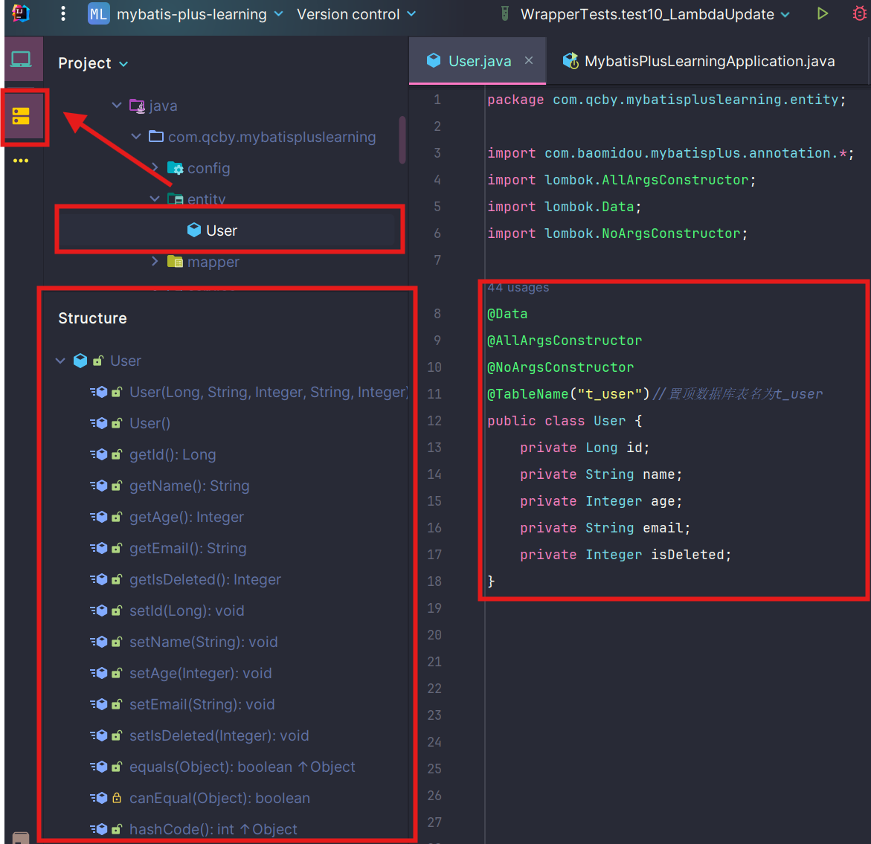Screen dimensions: 871x844
Task: Open the Project tool window icon
Action: coord(21,59)
